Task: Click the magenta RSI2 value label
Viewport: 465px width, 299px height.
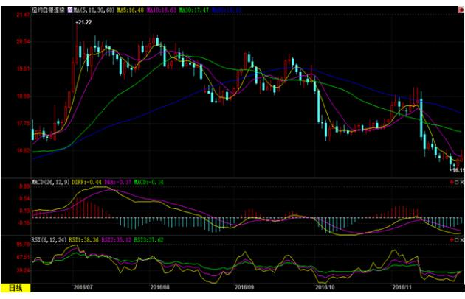Action: pos(117,239)
